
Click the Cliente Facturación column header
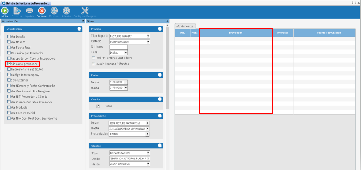(x=329, y=33)
